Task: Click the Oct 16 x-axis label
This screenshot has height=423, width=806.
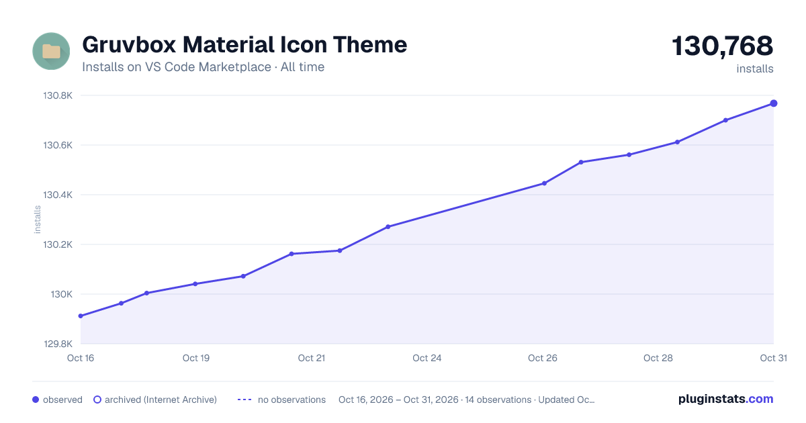Action: [x=81, y=358]
